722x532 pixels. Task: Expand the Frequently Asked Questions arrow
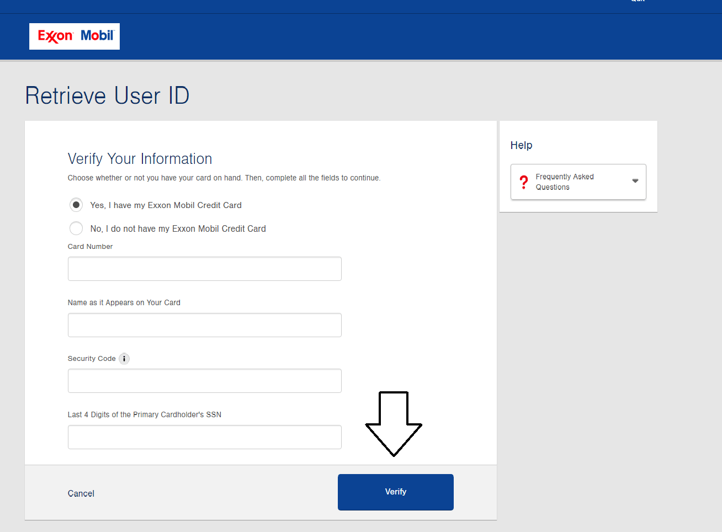(635, 181)
